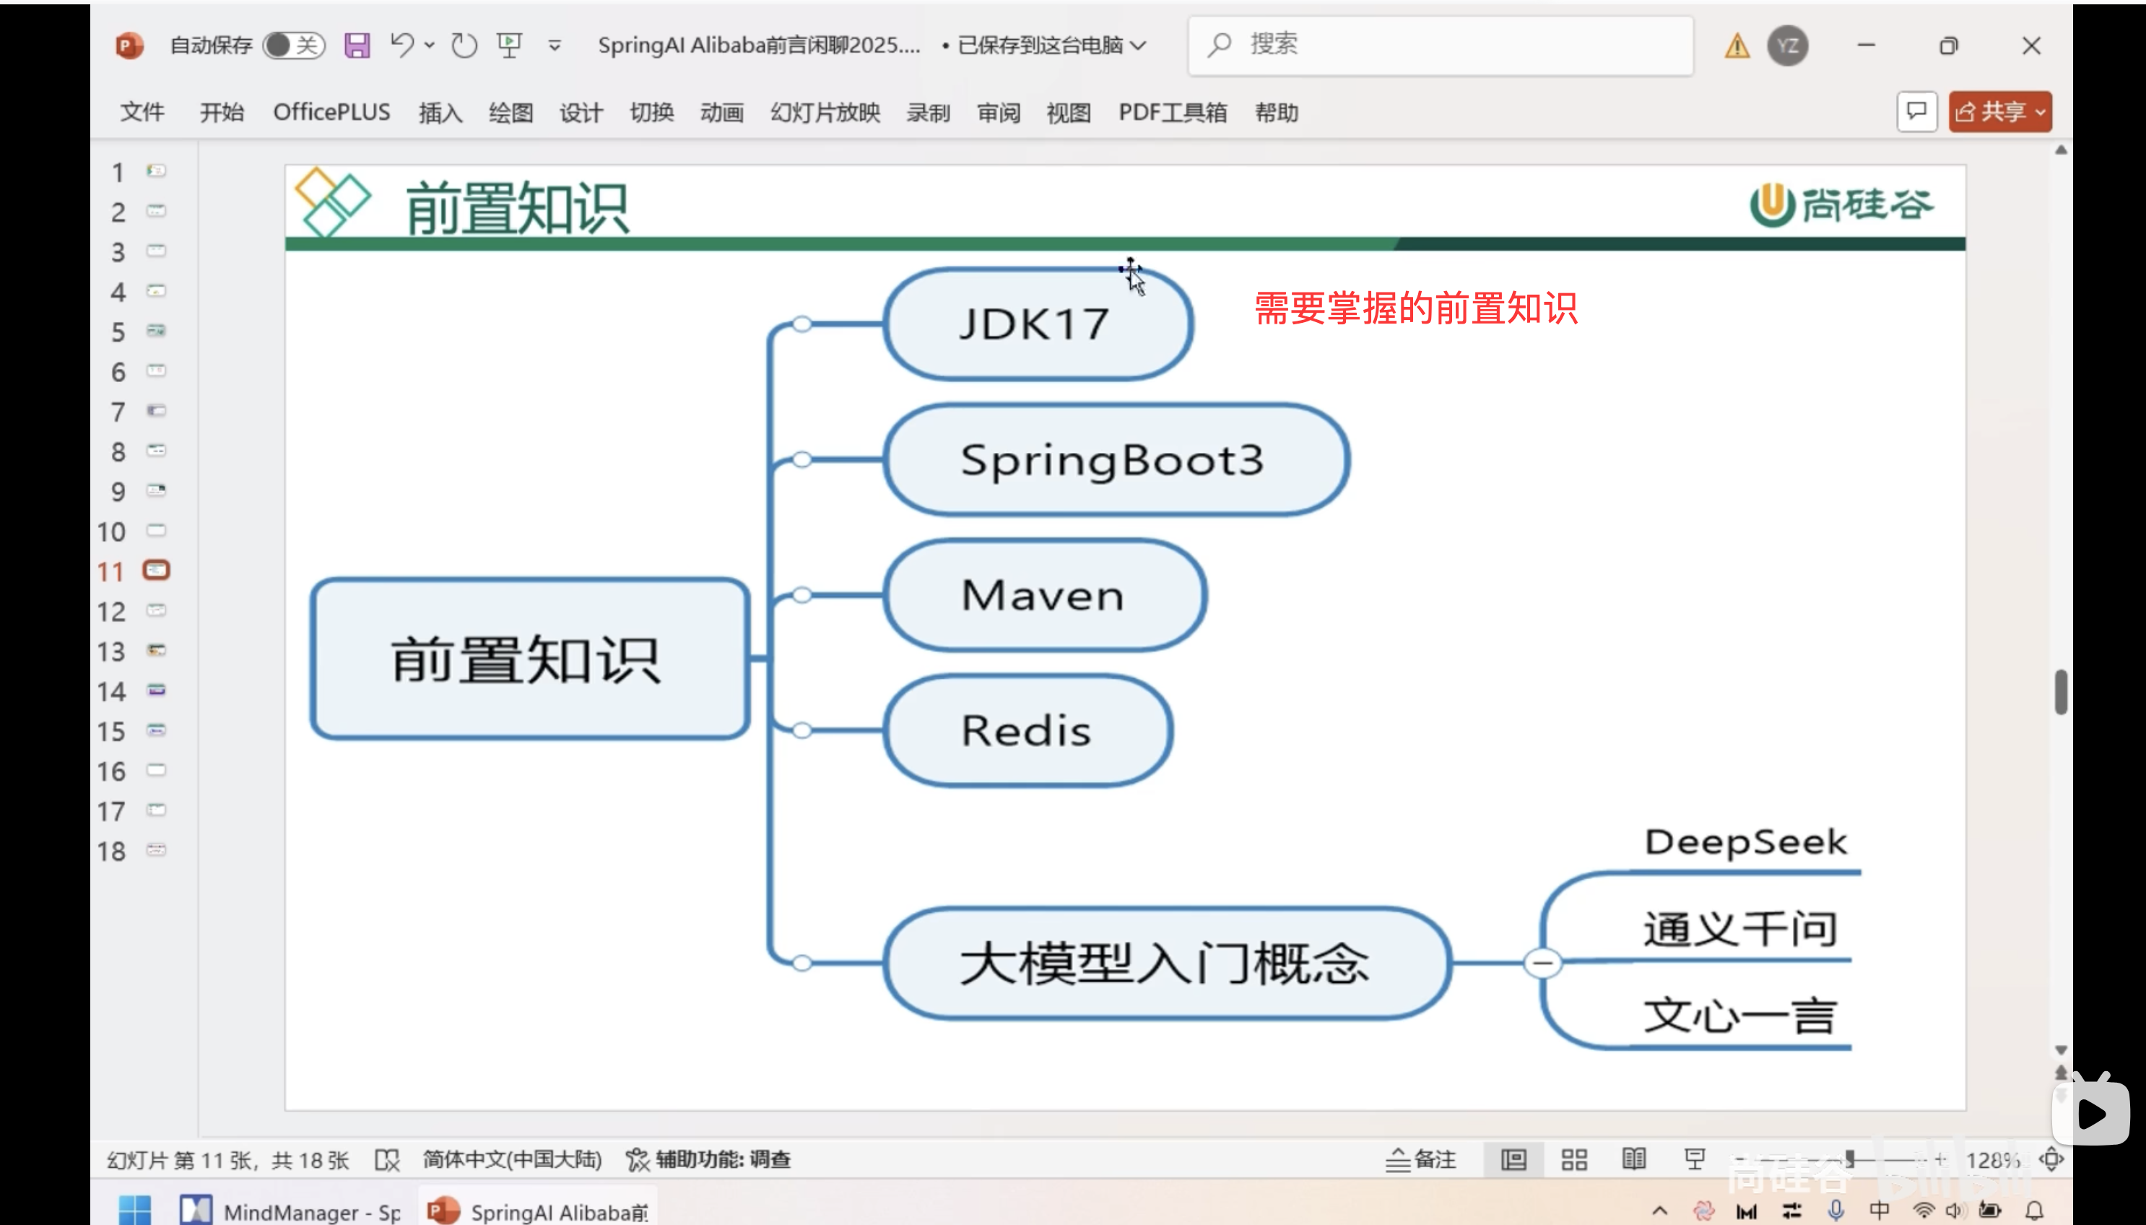
Task: Expand the 已保存到这台电脑 save status dropdown
Action: pos(1139,46)
